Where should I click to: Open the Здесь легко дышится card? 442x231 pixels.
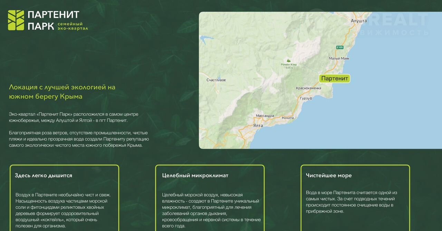[64, 197]
